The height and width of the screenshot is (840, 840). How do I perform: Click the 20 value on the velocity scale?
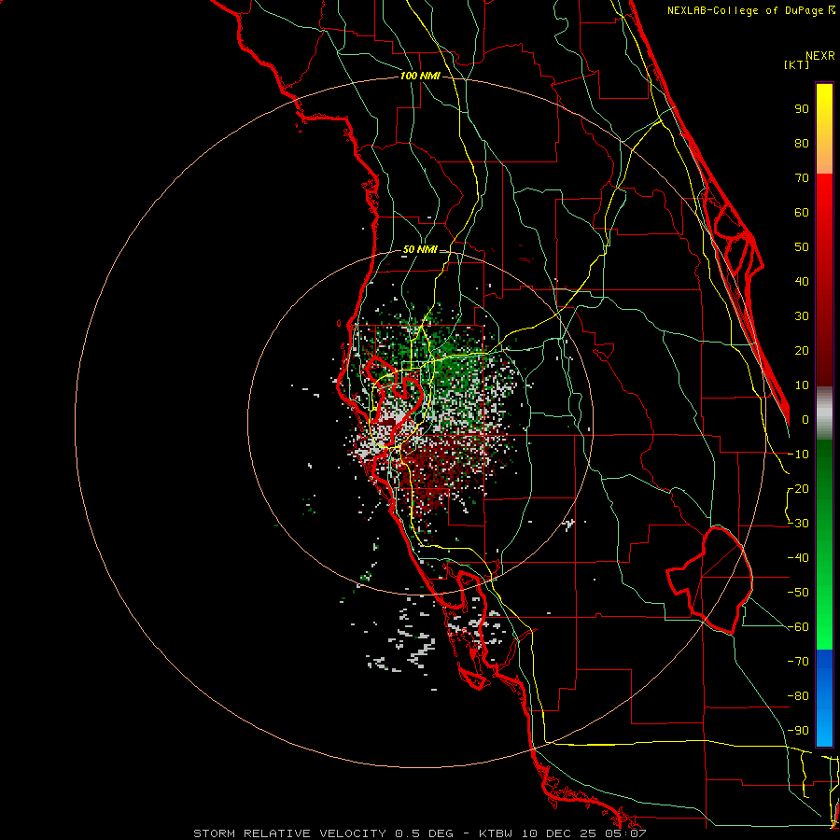pos(802,351)
